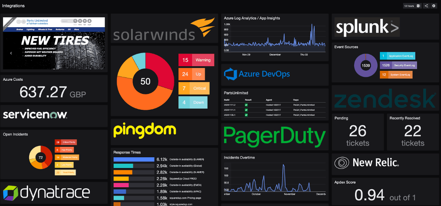
Task: Click the Agent column header
Action: tap(268, 100)
